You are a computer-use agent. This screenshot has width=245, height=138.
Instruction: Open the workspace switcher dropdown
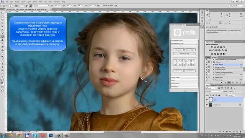pos(236,6)
